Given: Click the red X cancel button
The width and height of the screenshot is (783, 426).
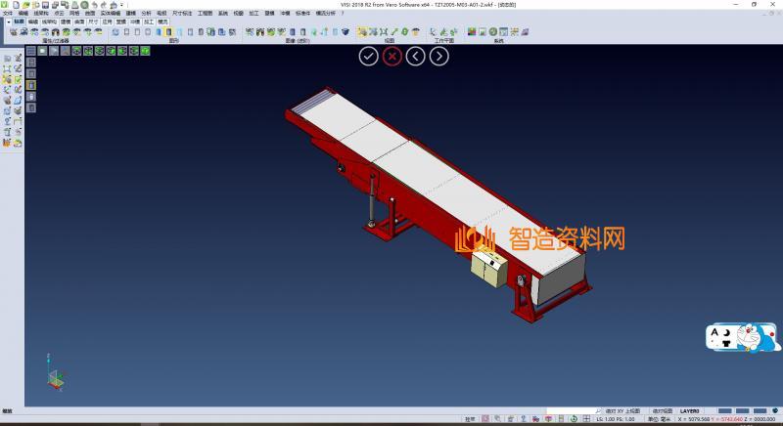Looking at the screenshot, I should (392, 56).
